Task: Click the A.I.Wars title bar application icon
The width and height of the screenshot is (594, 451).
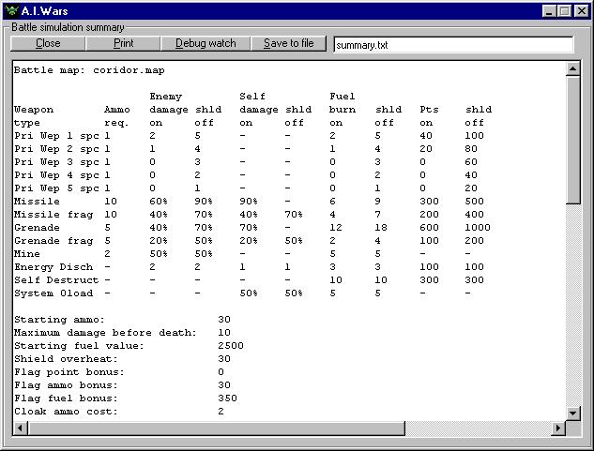Action: point(11,10)
